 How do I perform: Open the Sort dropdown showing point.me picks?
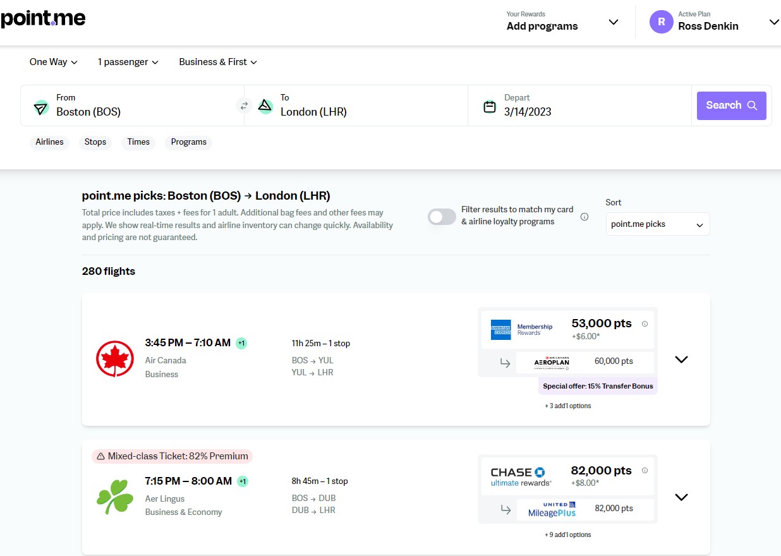click(657, 224)
